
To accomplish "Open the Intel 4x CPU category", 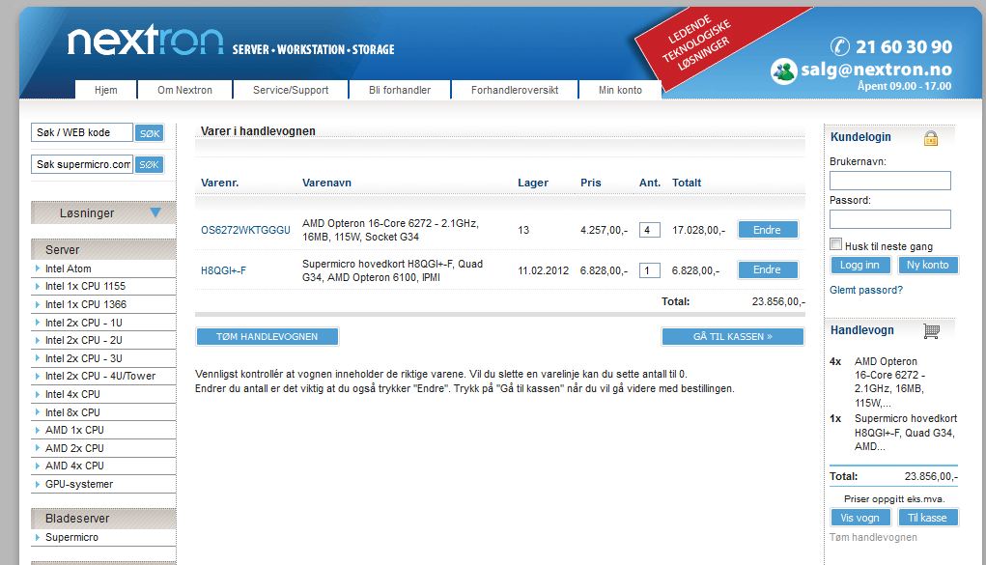I will coord(72,394).
